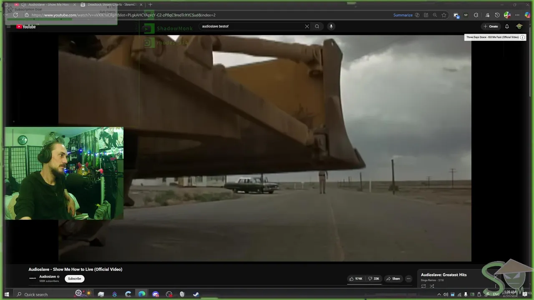Image resolution: width=534 pixels, height=300 pixels.
Task: Open YouTube account avatar menu
Action: [x=519, y=26]
